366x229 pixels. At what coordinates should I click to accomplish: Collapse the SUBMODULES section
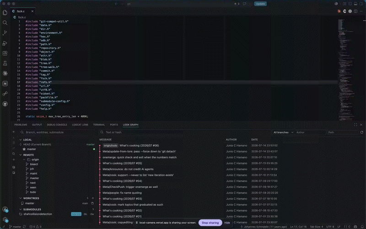21,209
